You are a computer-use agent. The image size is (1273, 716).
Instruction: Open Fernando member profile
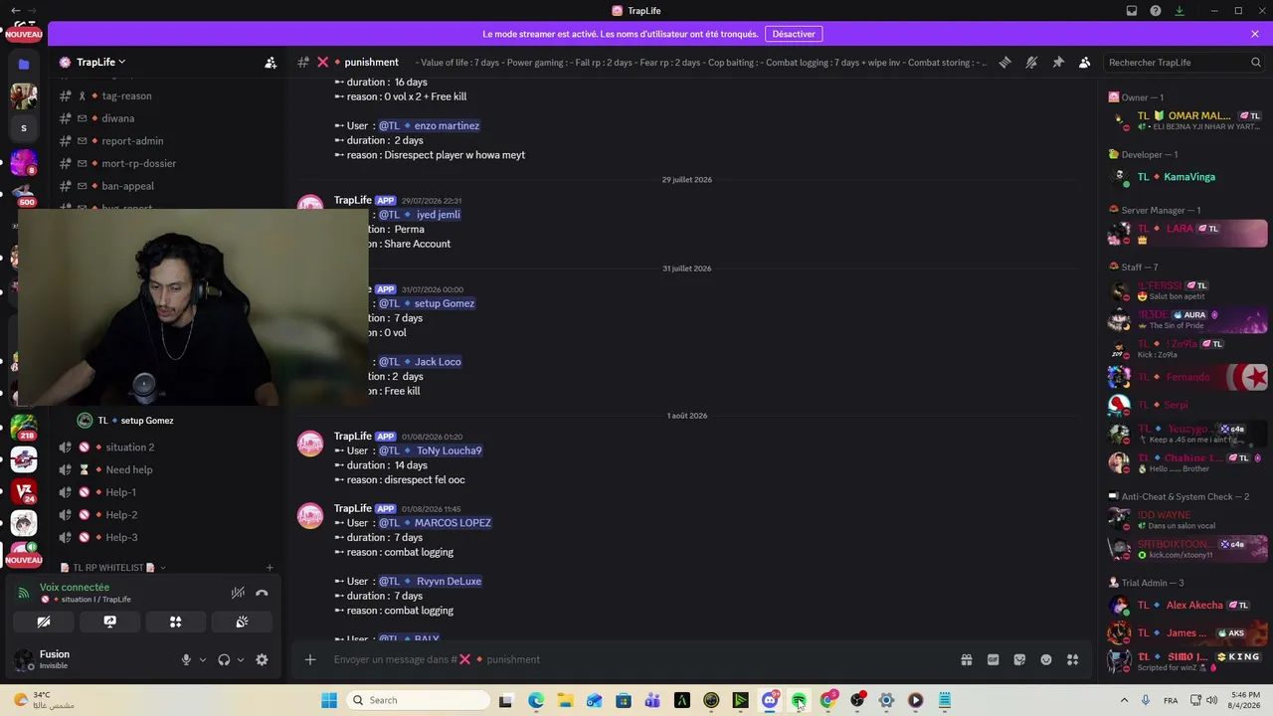pos(1188,377)
